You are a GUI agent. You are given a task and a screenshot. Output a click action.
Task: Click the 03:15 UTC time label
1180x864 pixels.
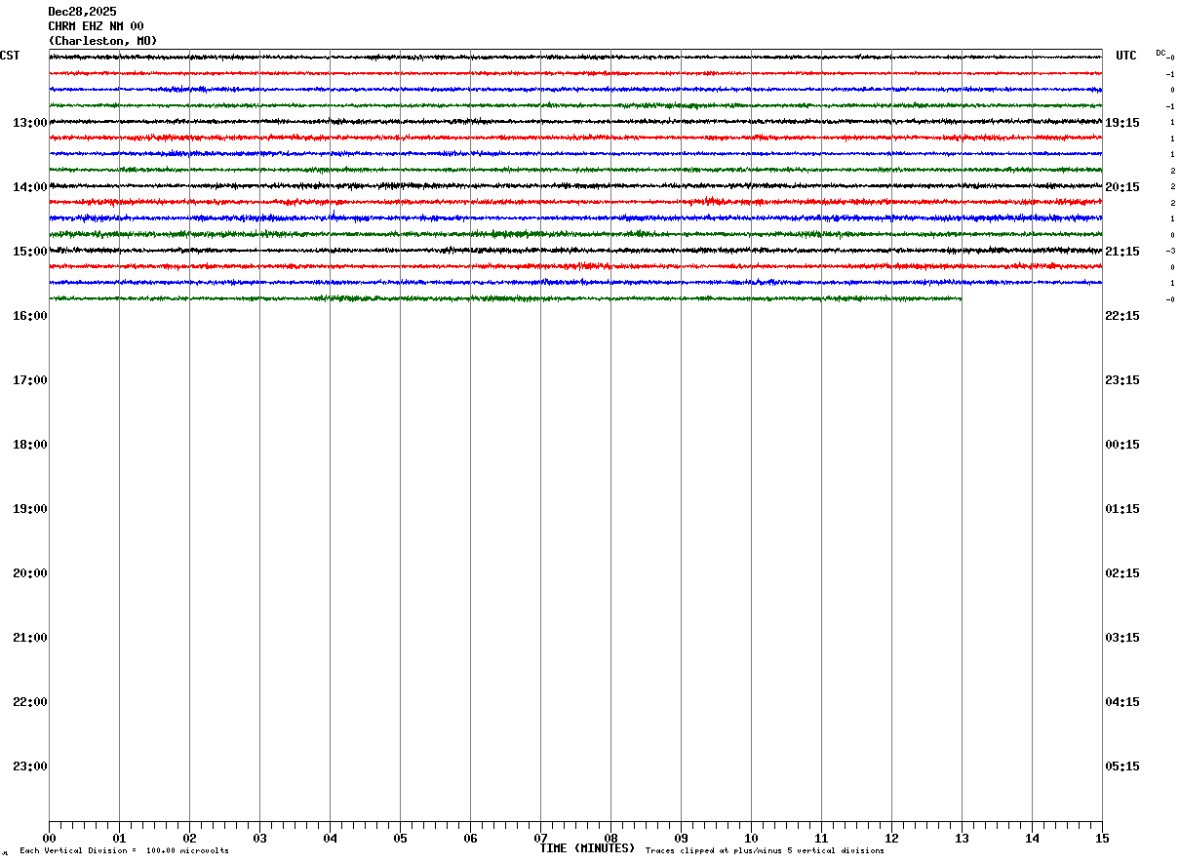[1121, 638]
